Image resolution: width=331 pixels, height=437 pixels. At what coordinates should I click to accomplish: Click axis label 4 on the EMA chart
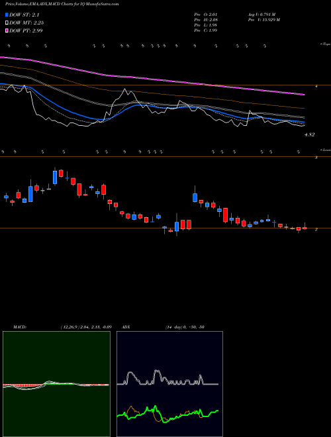click(x=316, y=86)
